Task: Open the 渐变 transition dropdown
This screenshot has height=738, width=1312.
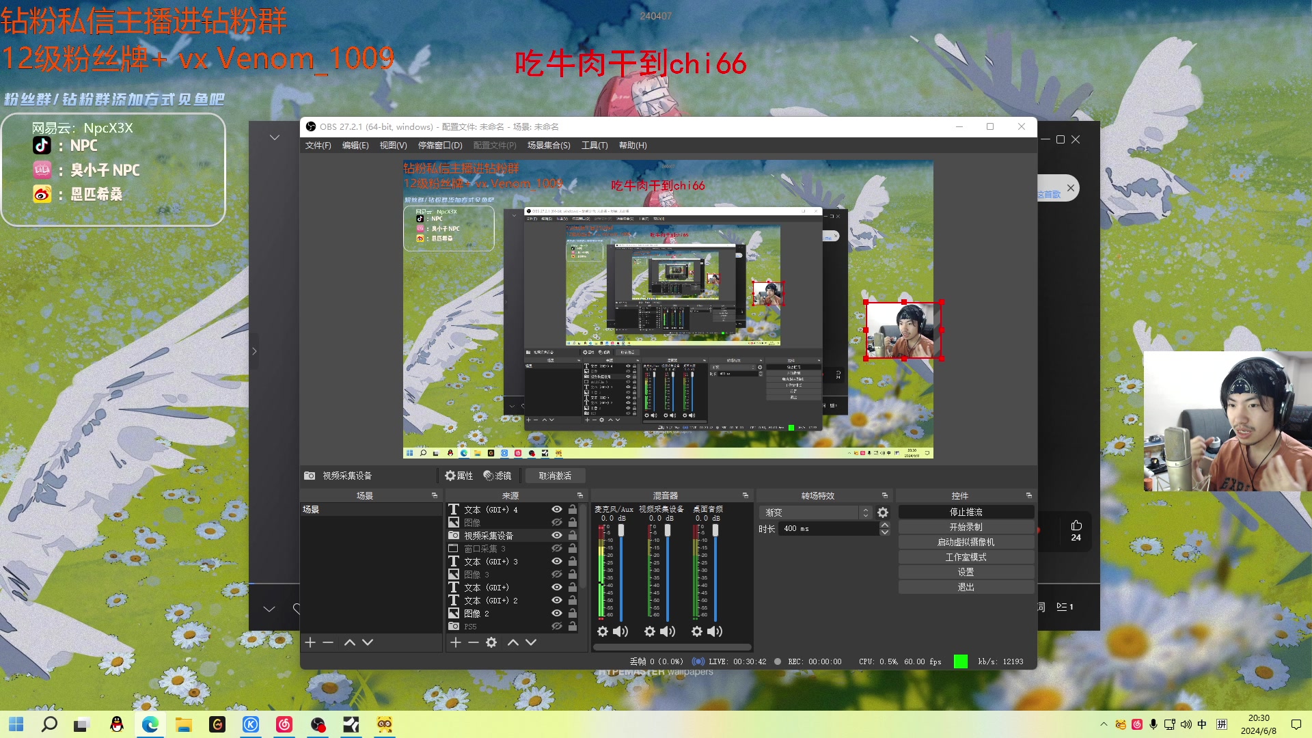Action: (x=815, y=512)
